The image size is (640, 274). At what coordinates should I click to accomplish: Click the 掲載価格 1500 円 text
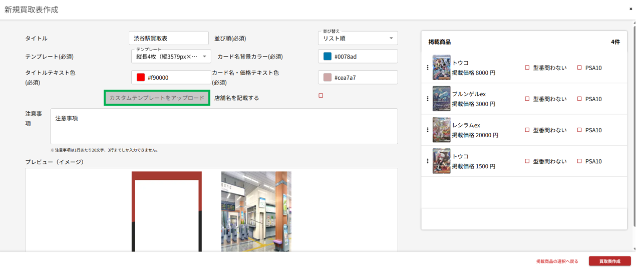point(474,166)
